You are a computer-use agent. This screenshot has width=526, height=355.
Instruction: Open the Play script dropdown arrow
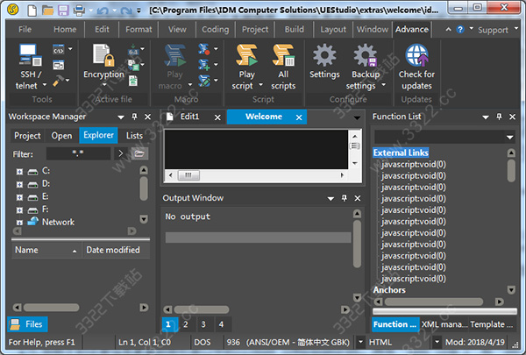click(260, 85)
